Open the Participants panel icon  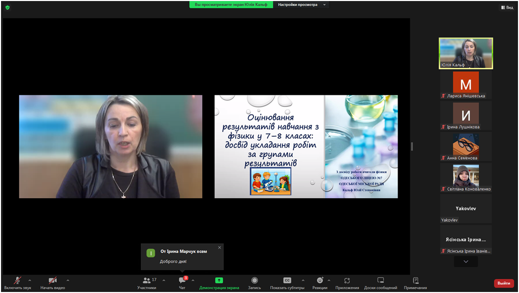[147, 280]
